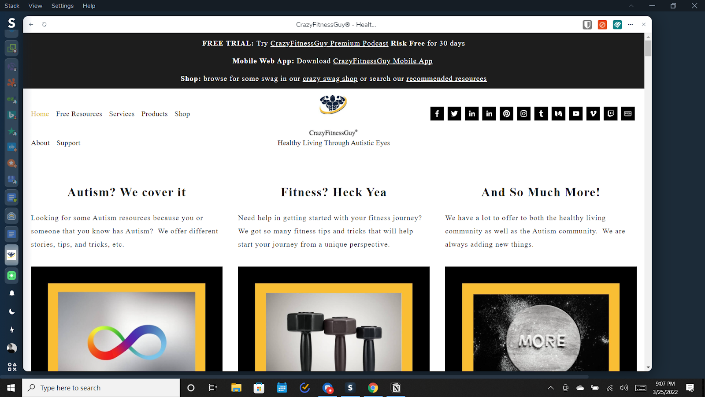Go back with the browser arrow
The height and width of the screenshot is (397, 705).
click(31, 25)
